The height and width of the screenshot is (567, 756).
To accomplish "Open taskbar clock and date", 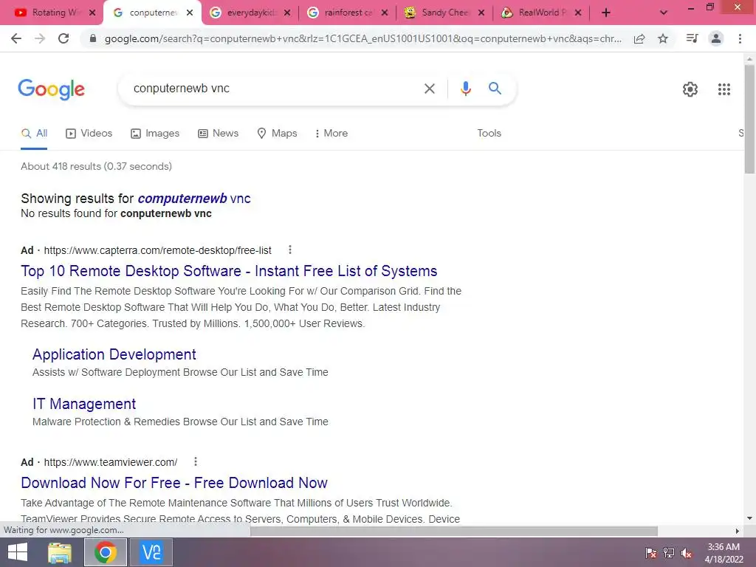I will (724, 553).
